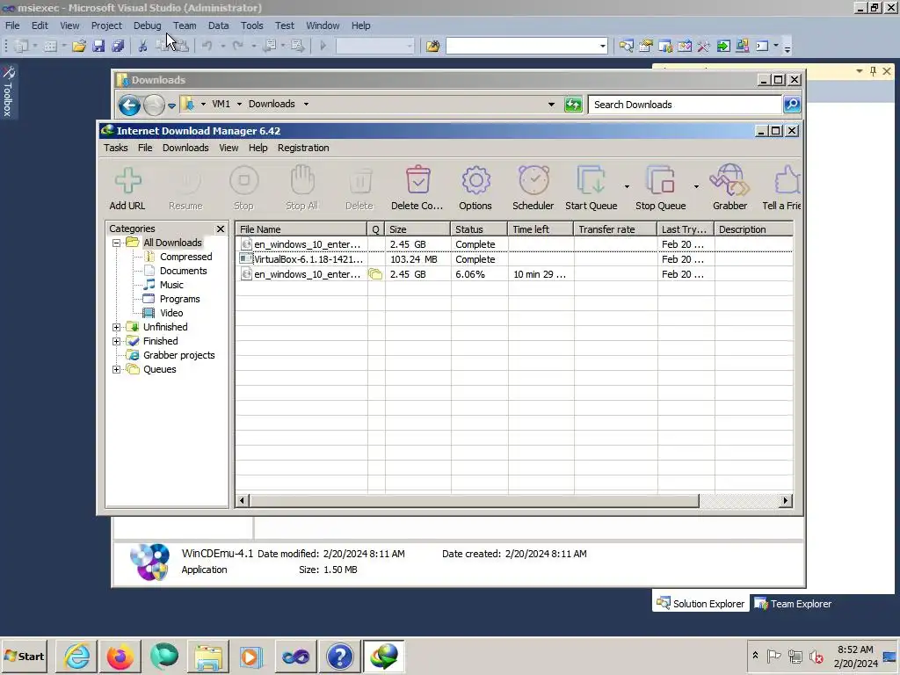Expand the Unfinished category
This screenshot has width=900, height=675.
click(117, 327)
